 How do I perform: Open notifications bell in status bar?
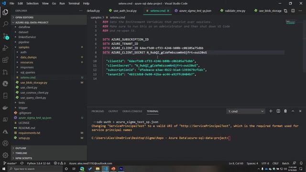tap(301, 163)
